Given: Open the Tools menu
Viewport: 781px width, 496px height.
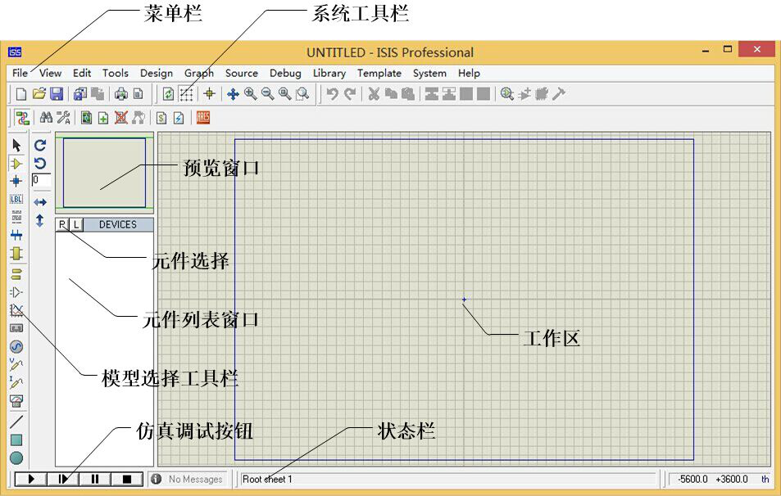Looking at the screenshot, I should [116, 73].
